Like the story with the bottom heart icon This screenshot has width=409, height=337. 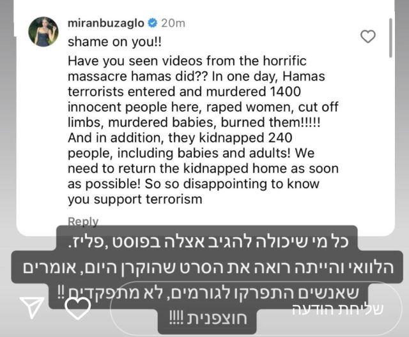click(77, 308)
